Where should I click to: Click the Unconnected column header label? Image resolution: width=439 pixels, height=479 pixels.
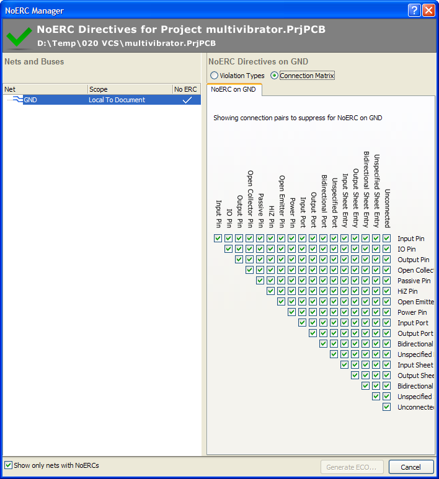pos(387,208)
